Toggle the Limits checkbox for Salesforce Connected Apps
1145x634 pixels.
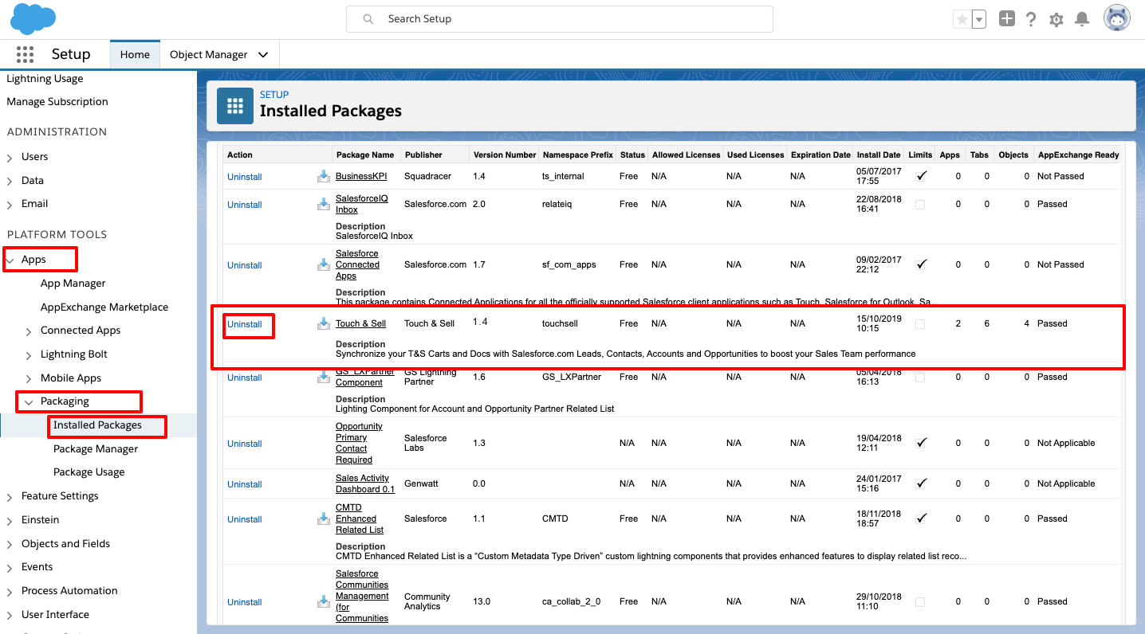click(921, 264)
